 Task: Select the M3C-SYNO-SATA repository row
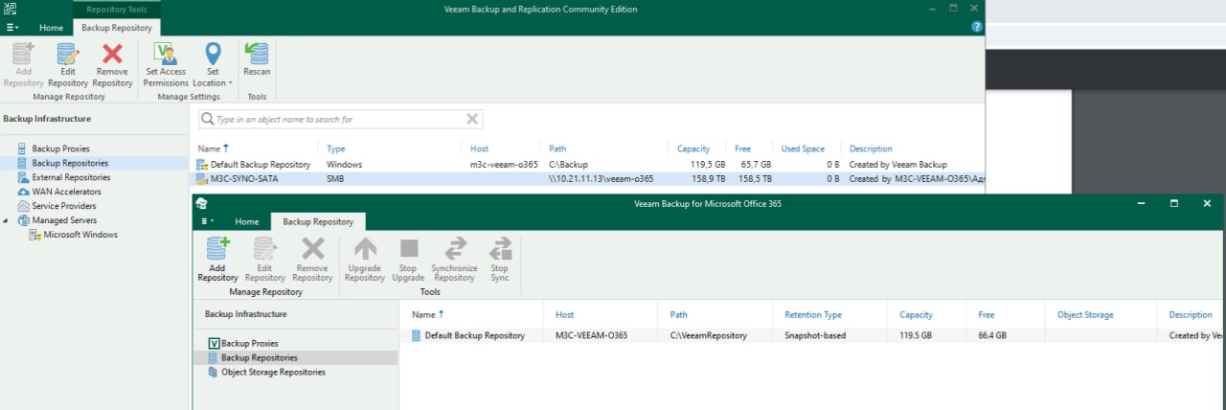click(x=588, y=178)
